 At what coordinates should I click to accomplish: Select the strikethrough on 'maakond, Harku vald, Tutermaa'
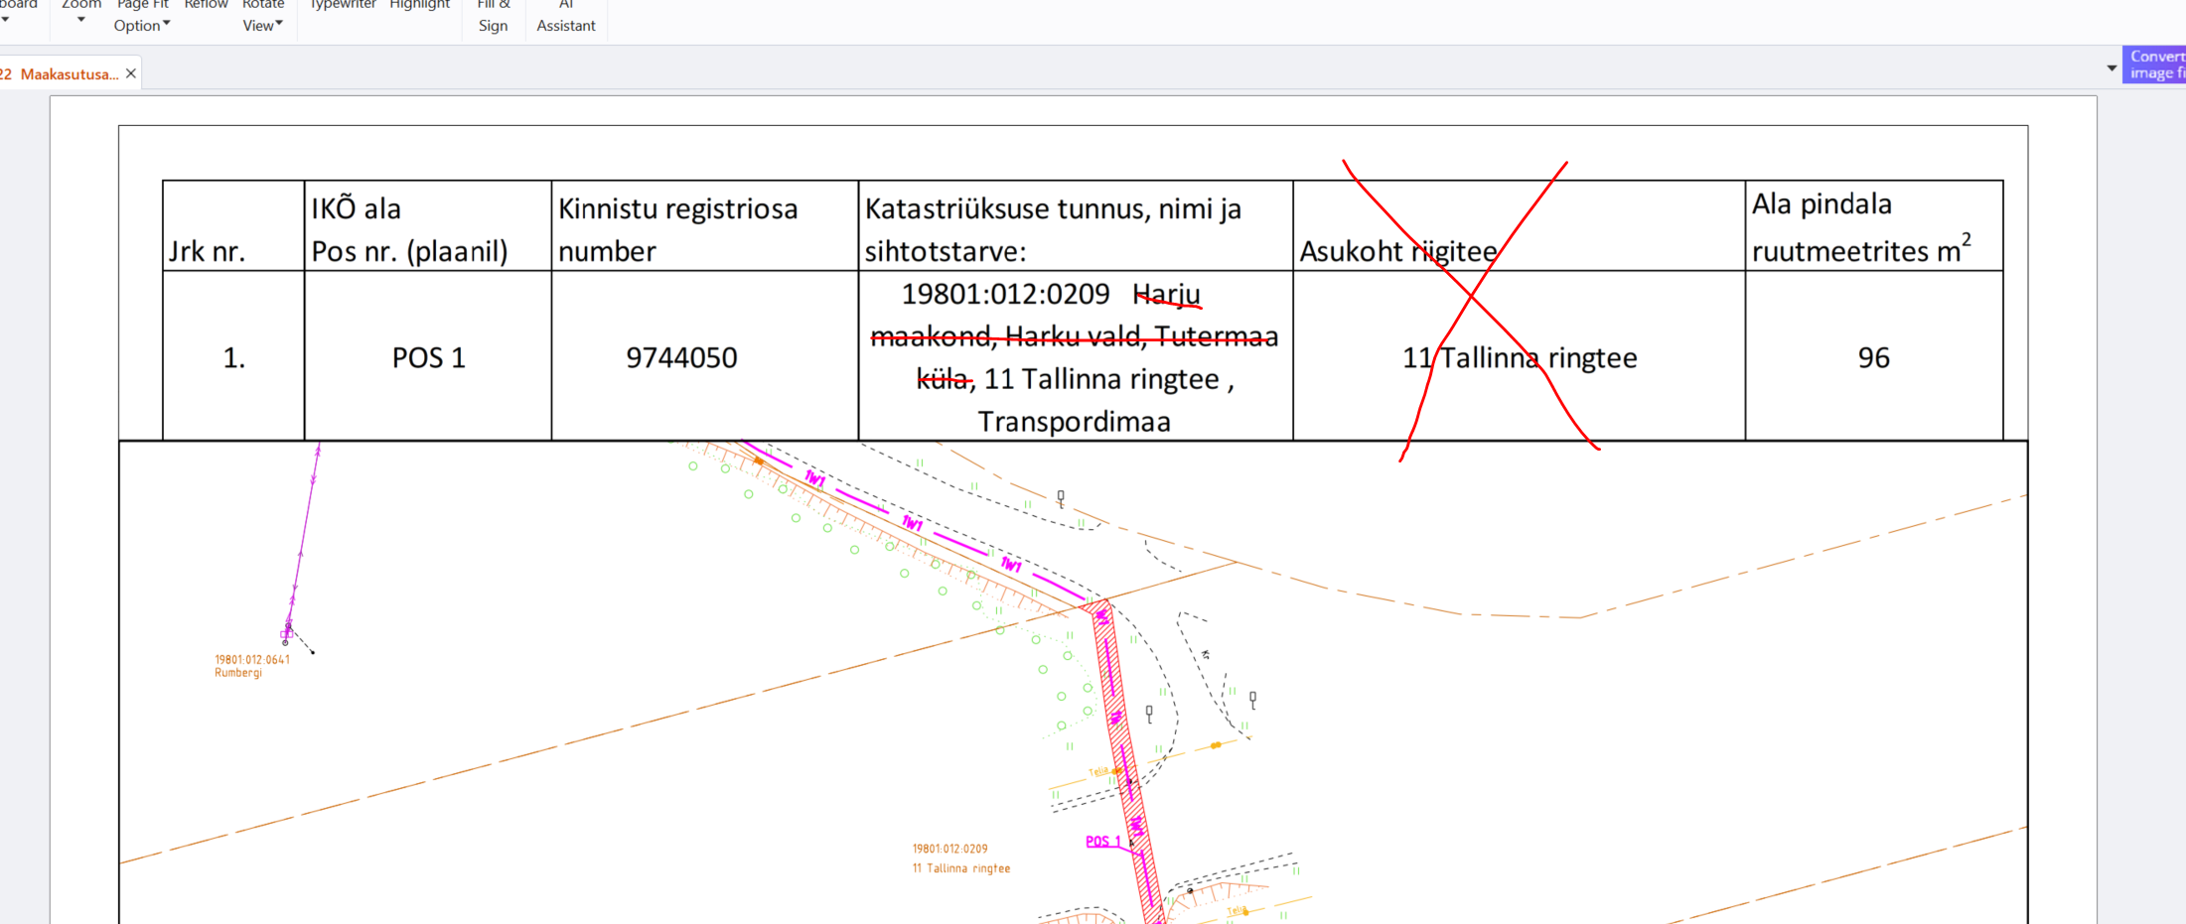point(1073,339)
